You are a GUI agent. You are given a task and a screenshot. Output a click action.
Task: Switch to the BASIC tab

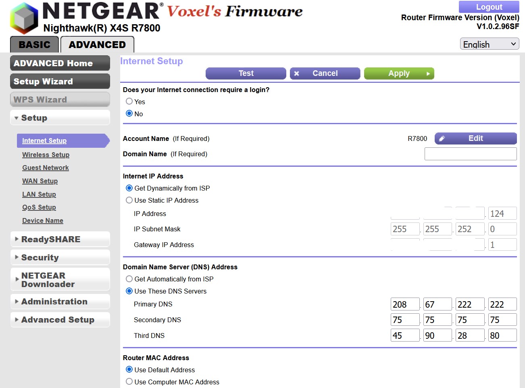click(x=35, y=44)
